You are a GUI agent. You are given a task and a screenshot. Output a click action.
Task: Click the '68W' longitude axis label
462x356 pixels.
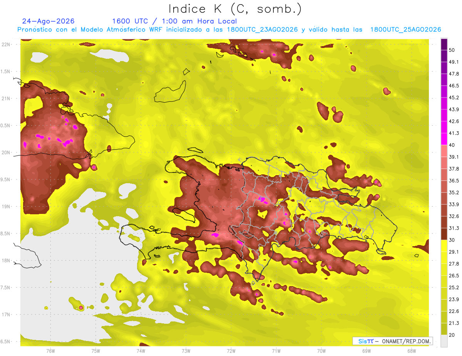click(x=412, y=351)
